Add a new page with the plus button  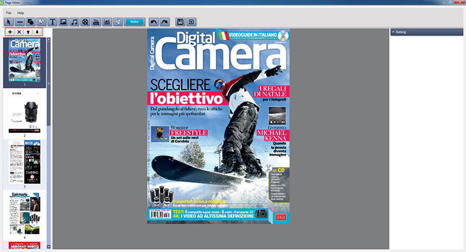tap(10, 32)
